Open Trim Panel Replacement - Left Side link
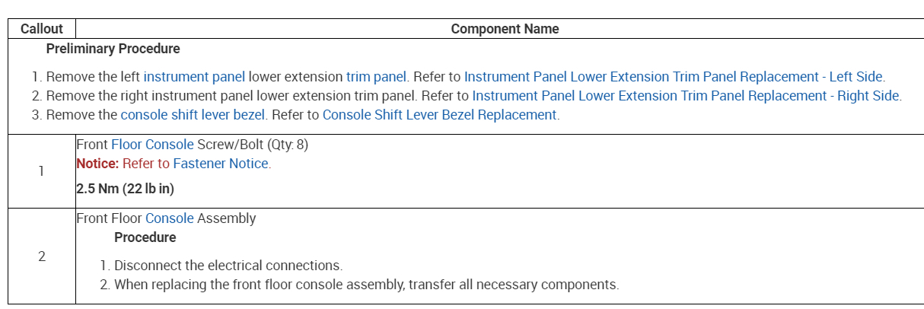This screenshot has height=309, width=924. pyautogui.click(x=674, y=77)
